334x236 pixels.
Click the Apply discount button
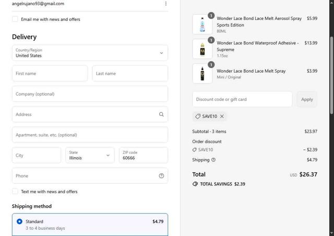coord(307,99)
